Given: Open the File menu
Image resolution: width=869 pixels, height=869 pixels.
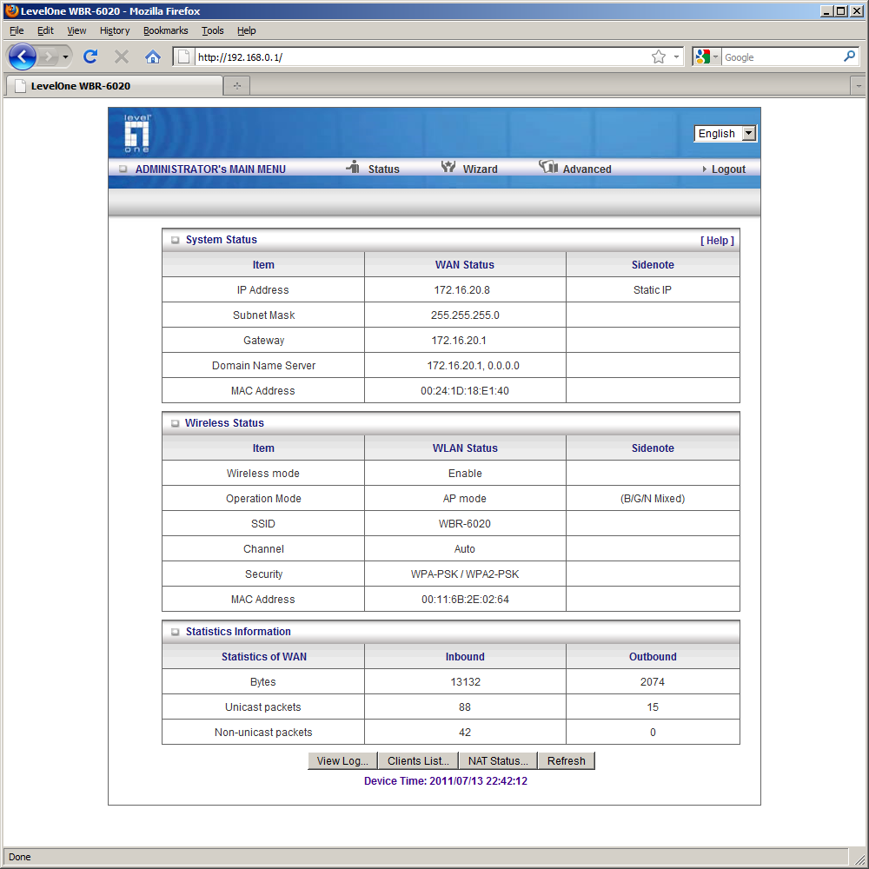Looking at the screenshot, I should 17,30.
